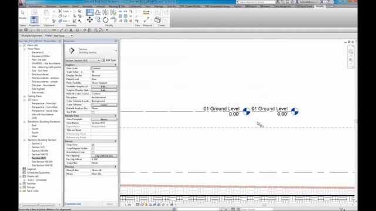
Task: Click the Project Browser horizontal scrollbar
Action: pyautogui.click(x=39, y=205)
